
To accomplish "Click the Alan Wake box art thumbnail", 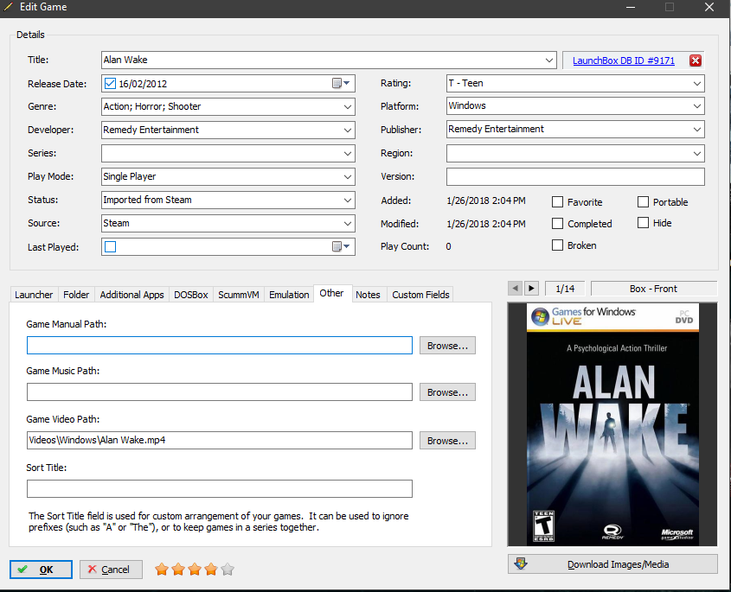I will [612, 423].
